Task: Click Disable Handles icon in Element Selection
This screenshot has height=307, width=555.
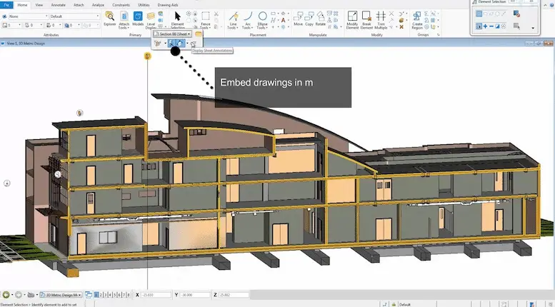Action: click(516, 14)
